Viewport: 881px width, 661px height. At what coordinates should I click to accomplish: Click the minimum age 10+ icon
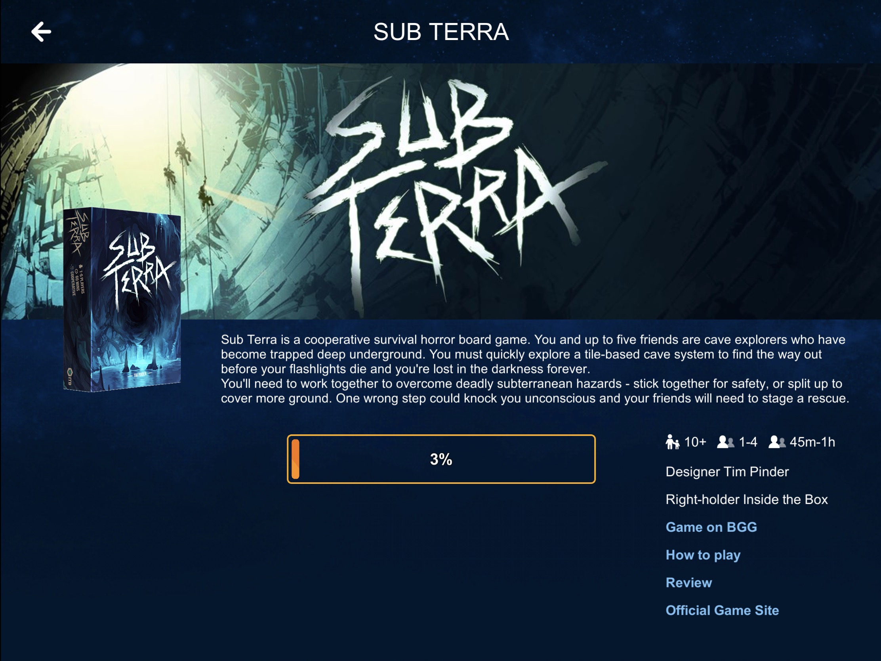(672, 442)
